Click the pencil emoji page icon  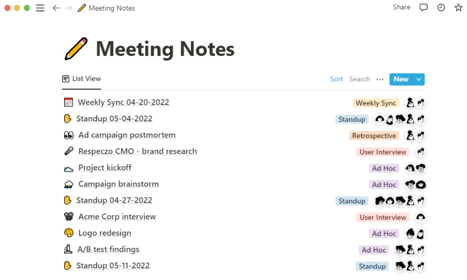coord(76,48)
